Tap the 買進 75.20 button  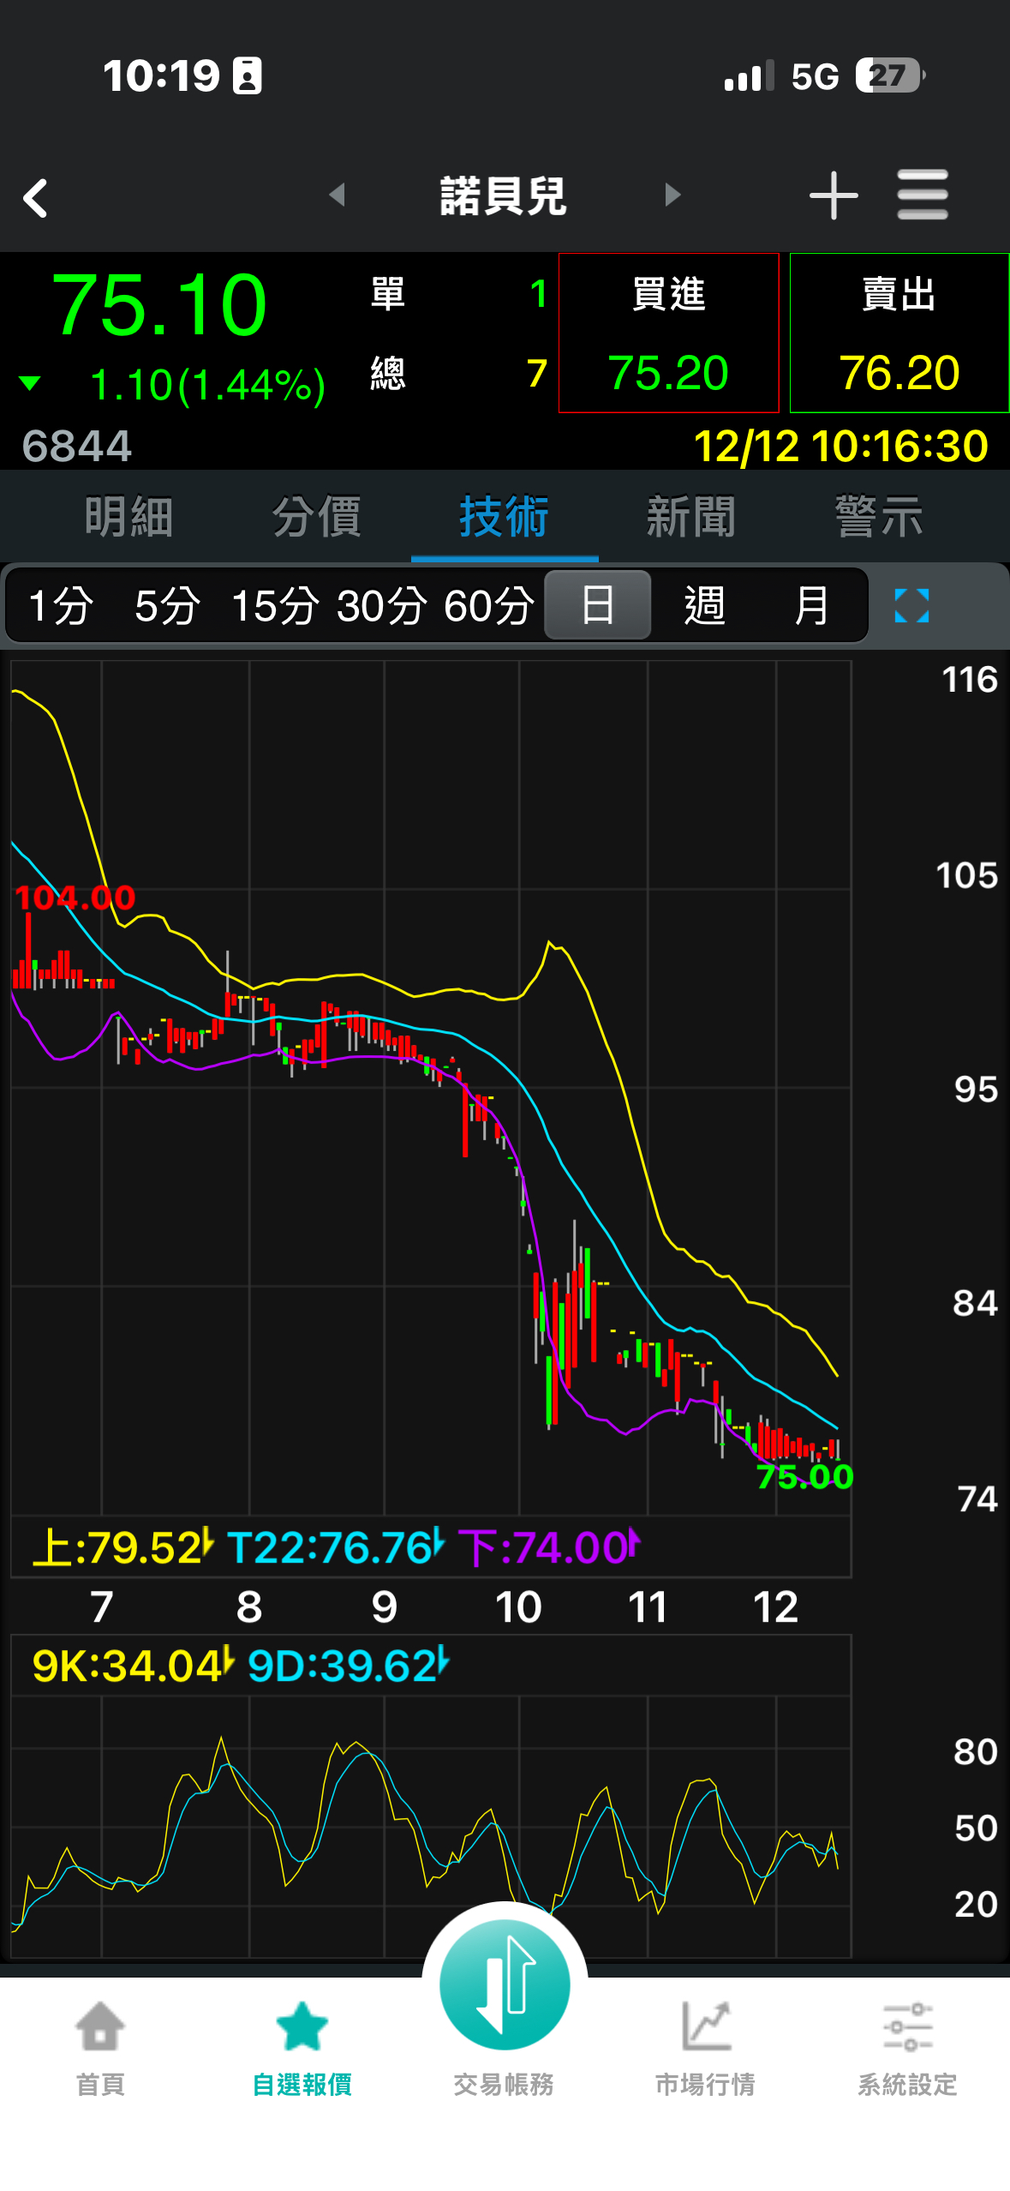tap(668, 333)
